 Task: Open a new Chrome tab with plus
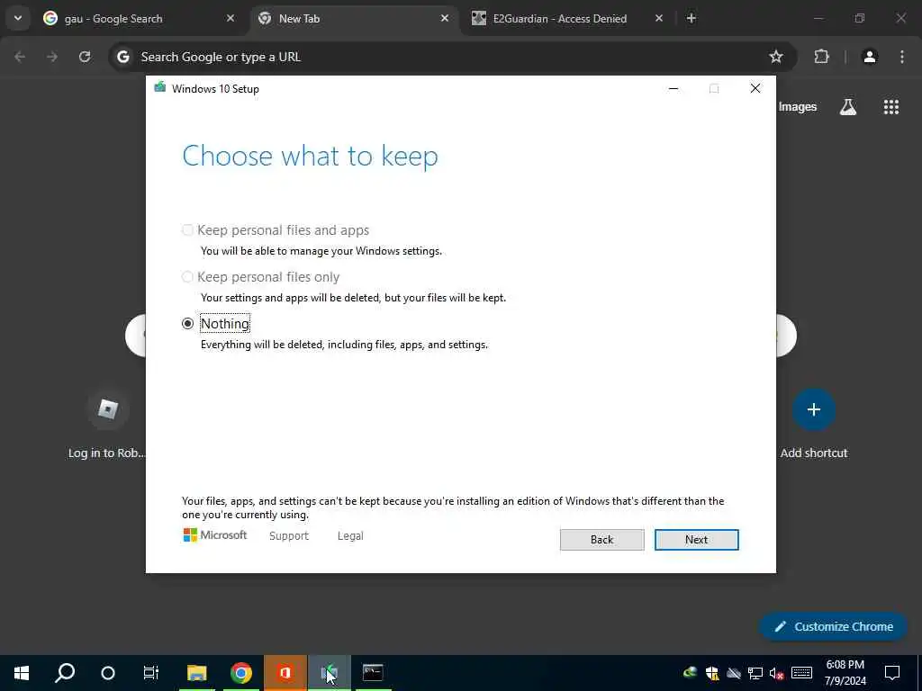click(691, 18)
